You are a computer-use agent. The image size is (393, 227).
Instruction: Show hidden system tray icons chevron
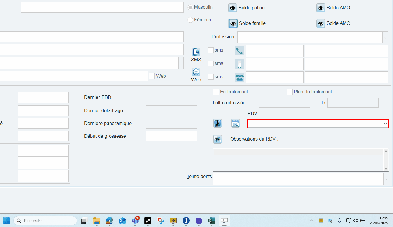(312, 221)
